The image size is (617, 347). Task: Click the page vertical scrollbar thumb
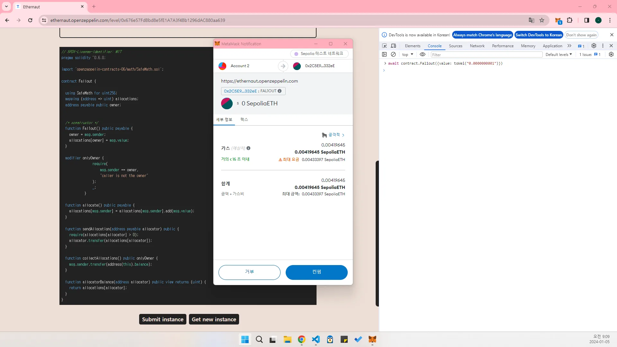[377, 234]
